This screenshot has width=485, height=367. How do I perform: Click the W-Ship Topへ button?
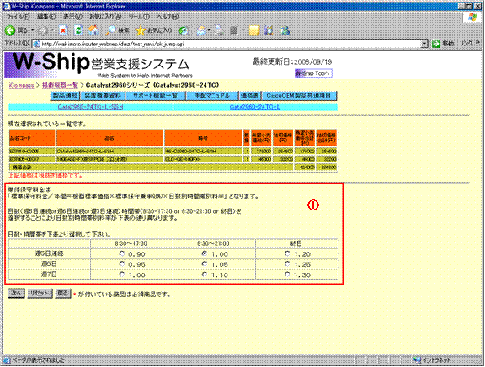click(x=313, y=73)
